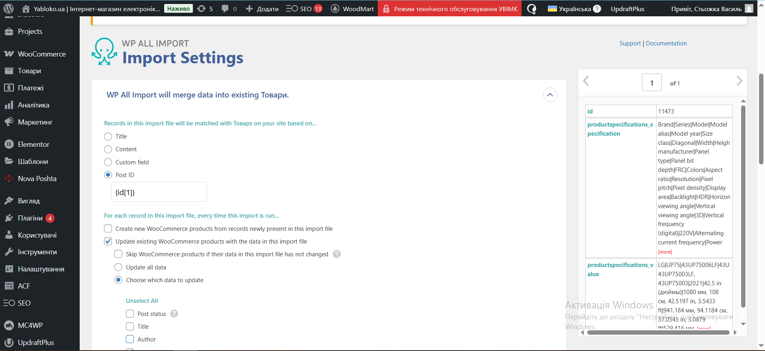Click the preview panel horizontal scrollbar
765x351 pixels.
[x=658, y=333]
